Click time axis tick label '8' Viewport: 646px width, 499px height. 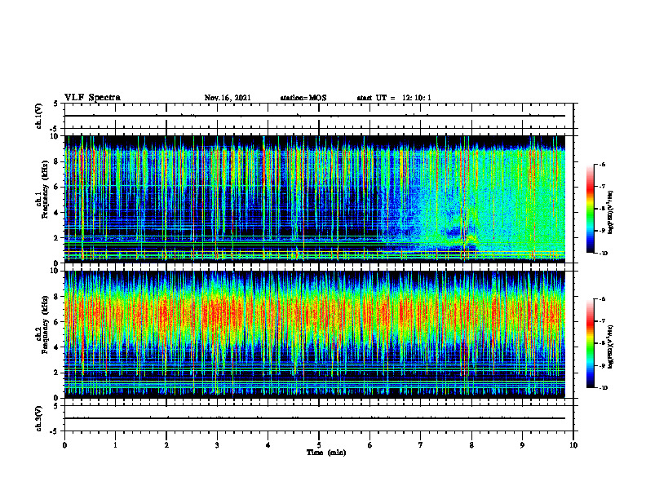coord(471,445)
